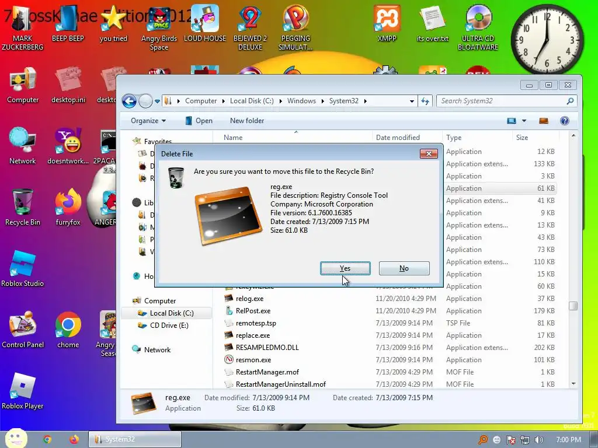This screenshot has width=598, height=448.
Task: Toggle the preview pane icon
Action: coord(544,121)
